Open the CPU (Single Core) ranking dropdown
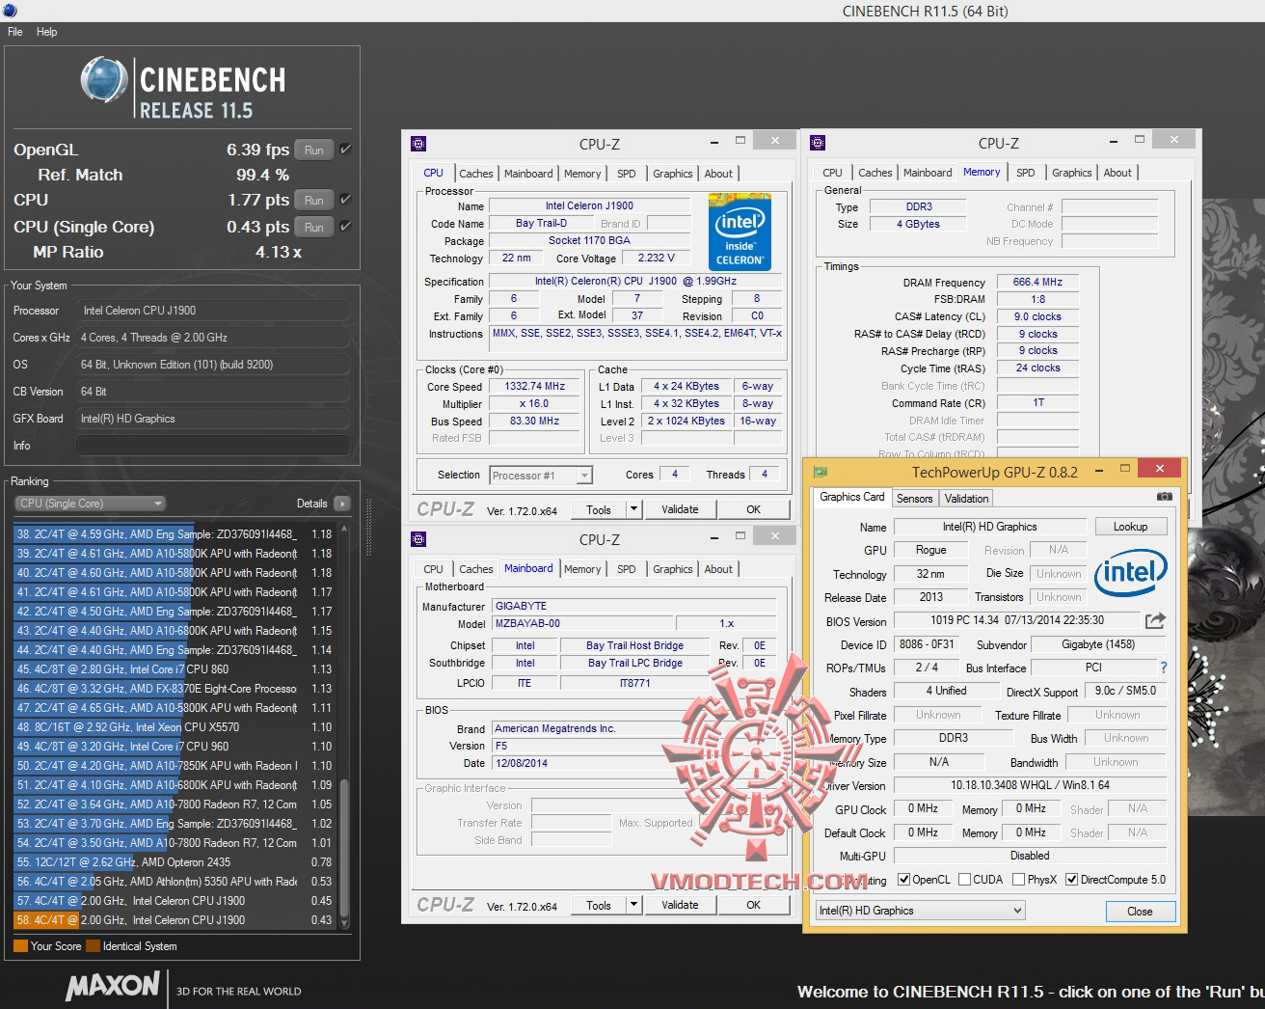 coord(91,504)
